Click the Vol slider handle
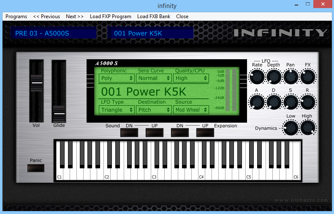The width and height of the screenshot is (334, 214). (x=37, y=83)
